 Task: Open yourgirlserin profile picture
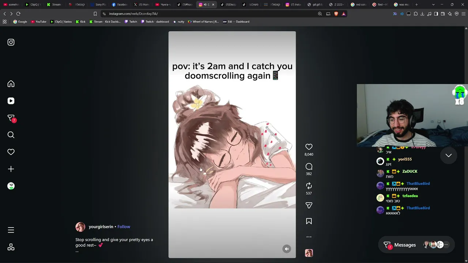(x=80, y=227)
